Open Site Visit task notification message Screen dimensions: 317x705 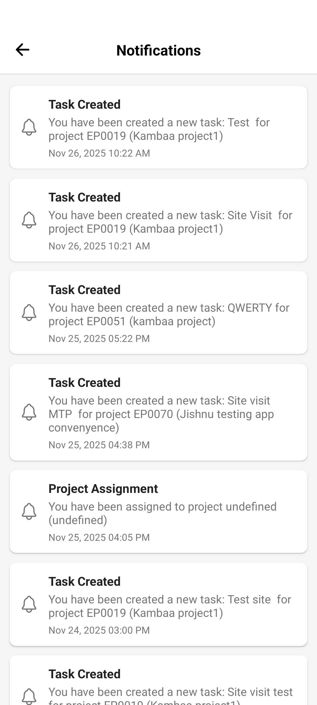pos(170,222)
